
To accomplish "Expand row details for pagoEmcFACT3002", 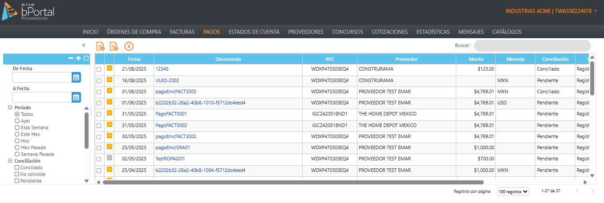I will (x=109, y=135).
